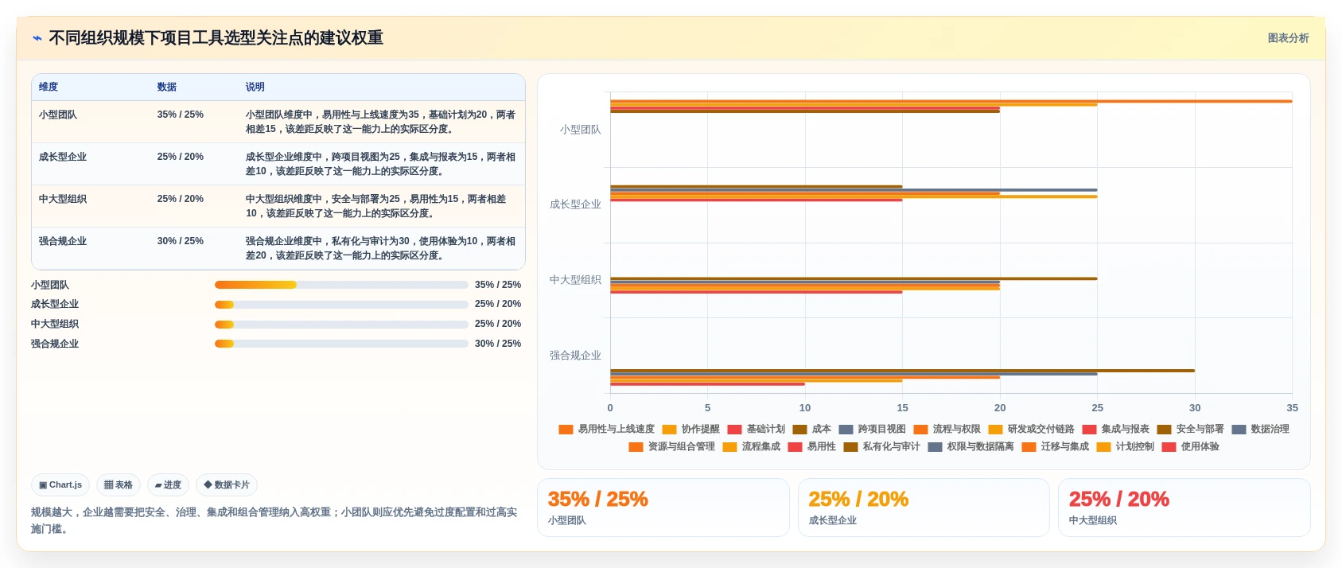Toggle the 易用性与上线速度 legend series
Image resolution: width=1342 pixels, height=568 pixels.
607,429
